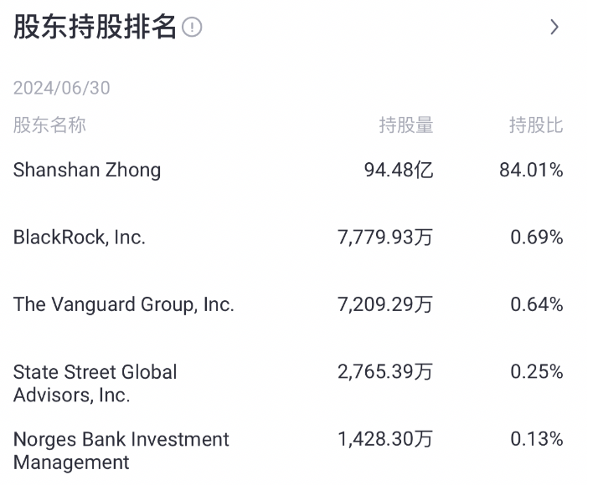Click Norges Bank's 0.13% ratio

click(537, 439)
